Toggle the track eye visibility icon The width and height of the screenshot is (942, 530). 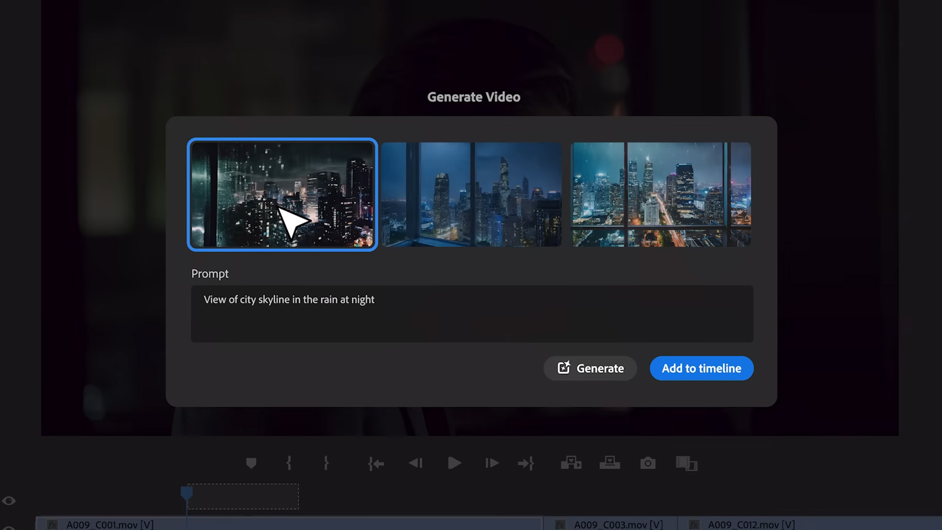(x=9, y=501)
